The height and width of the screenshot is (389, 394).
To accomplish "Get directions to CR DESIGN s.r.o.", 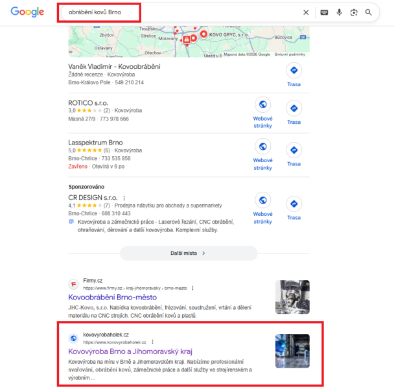I will click(x=294, y=204).
